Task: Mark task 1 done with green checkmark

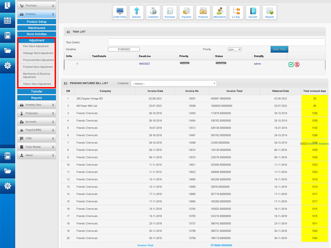Action: (291, 64)
